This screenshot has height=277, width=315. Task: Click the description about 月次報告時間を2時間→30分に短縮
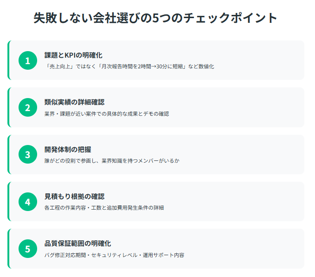(129, 66)
